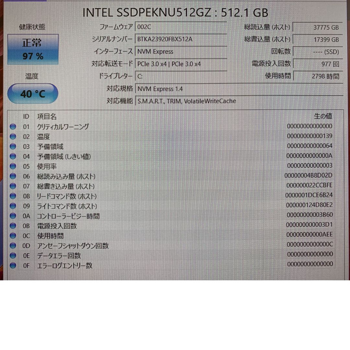
Task: Click status circle for 07 総書き込み量 row
Action: point(13,186)
